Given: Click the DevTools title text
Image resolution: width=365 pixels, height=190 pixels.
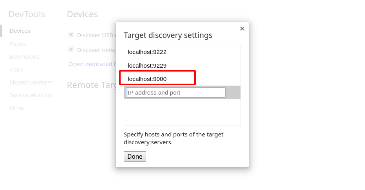Looking at the screenshot, I should coord(27,14).
